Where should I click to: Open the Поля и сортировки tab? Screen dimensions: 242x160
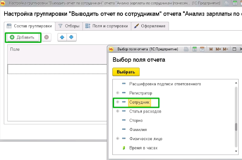(106, 26)
